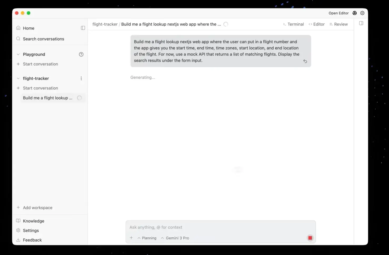Viewport: 389px width, 255px height.
Task: Click the red stop generation button
Action: [x=310, y=238]
